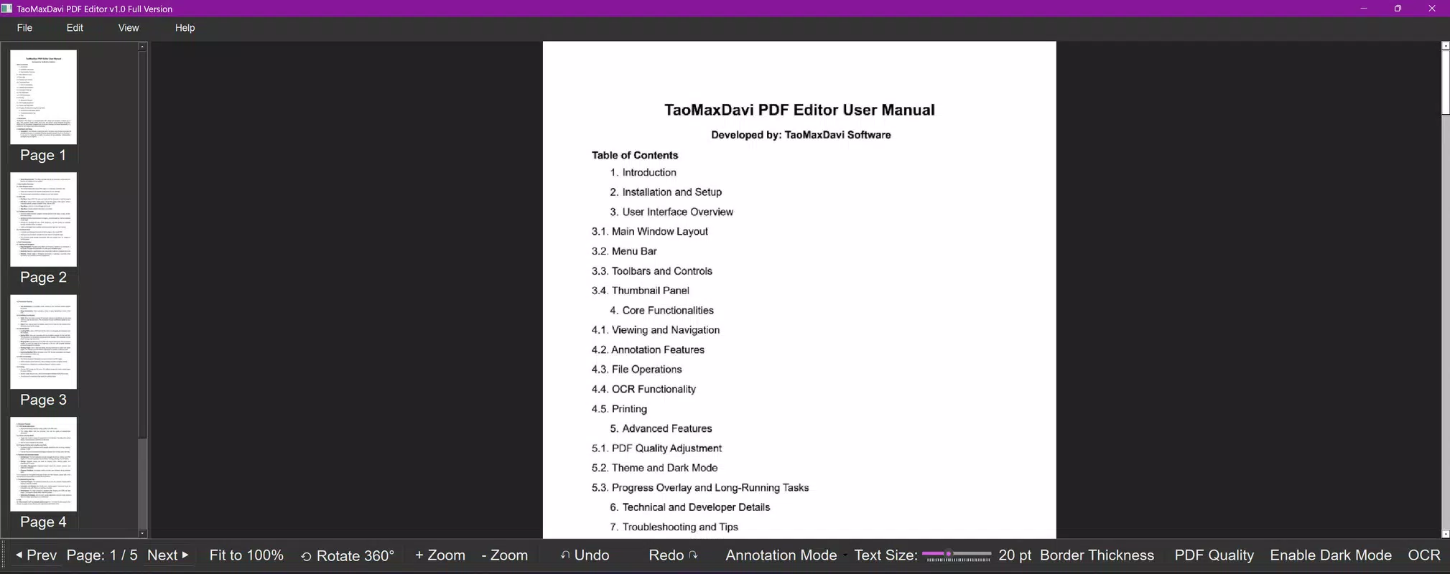1450x574 pixels.
Task: Open the View menu
Action: 129,28
